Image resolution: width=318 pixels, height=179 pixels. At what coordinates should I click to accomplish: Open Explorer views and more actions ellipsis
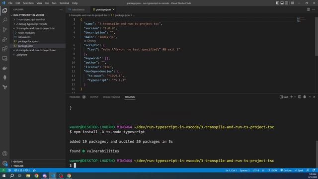coord(61,9)
